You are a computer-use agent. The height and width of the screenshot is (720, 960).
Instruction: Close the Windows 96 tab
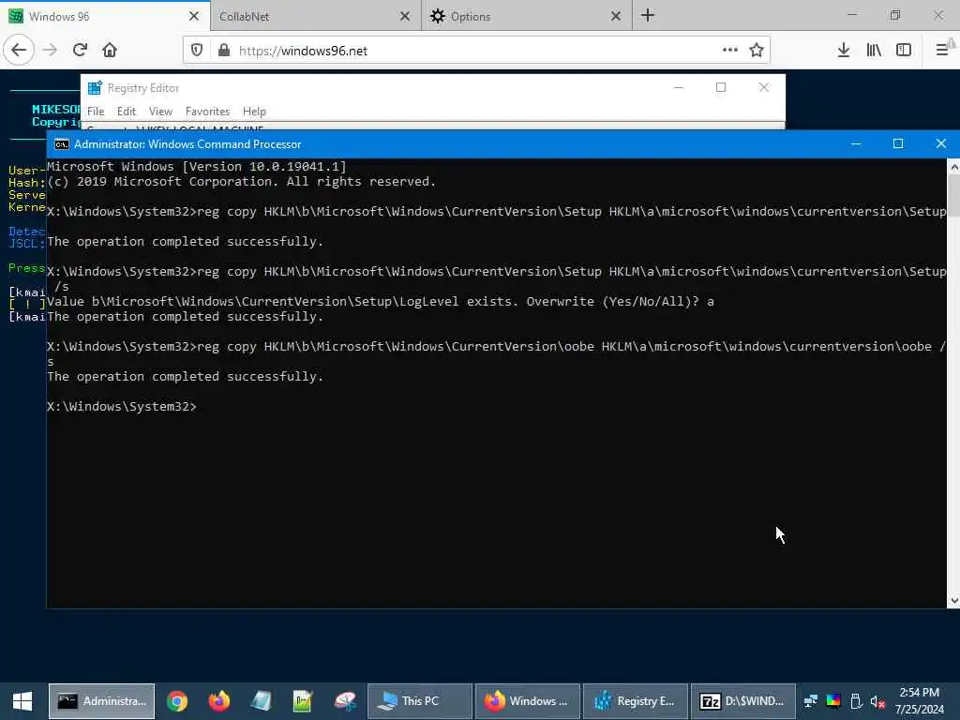194,16
